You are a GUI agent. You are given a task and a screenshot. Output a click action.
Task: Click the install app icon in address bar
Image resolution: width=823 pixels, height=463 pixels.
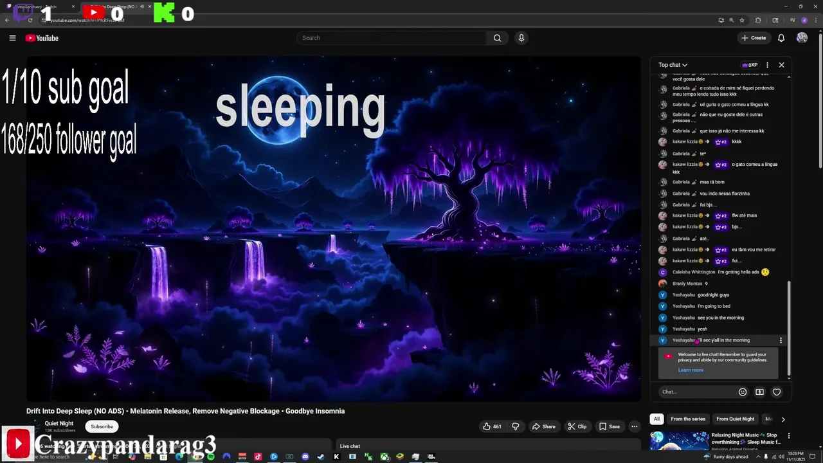point(721,20)
